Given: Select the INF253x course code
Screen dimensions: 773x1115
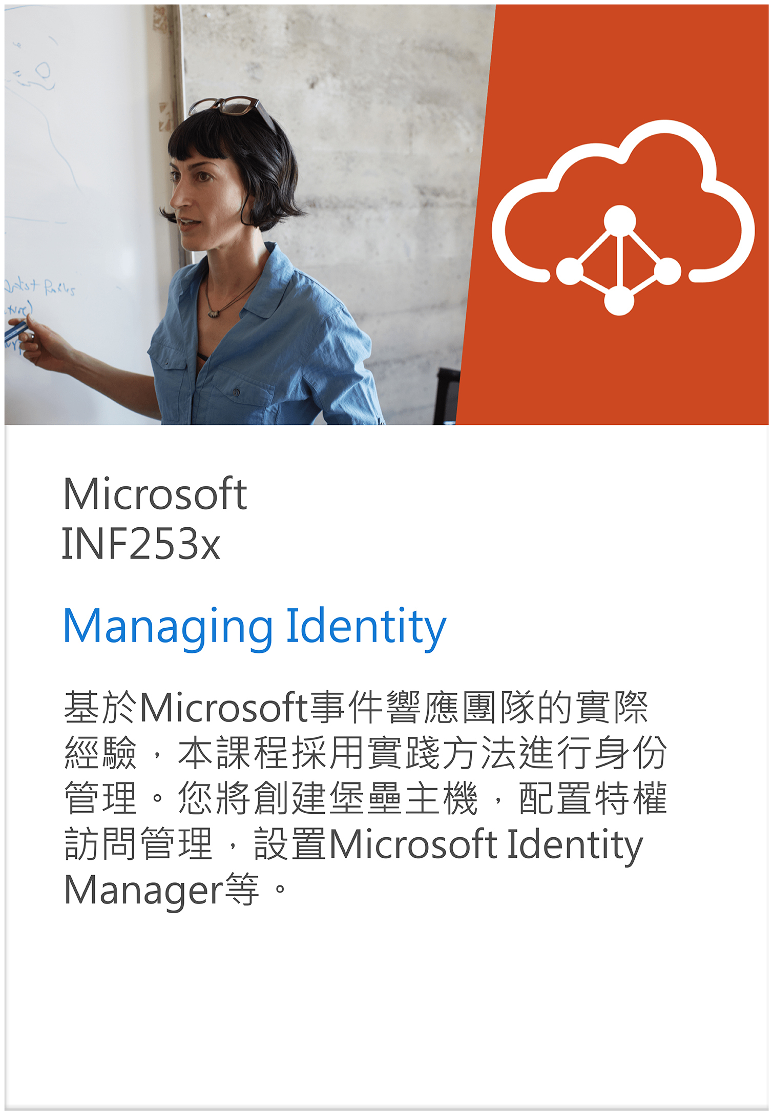Looking at the screenshot, I should tap(141, 544).
